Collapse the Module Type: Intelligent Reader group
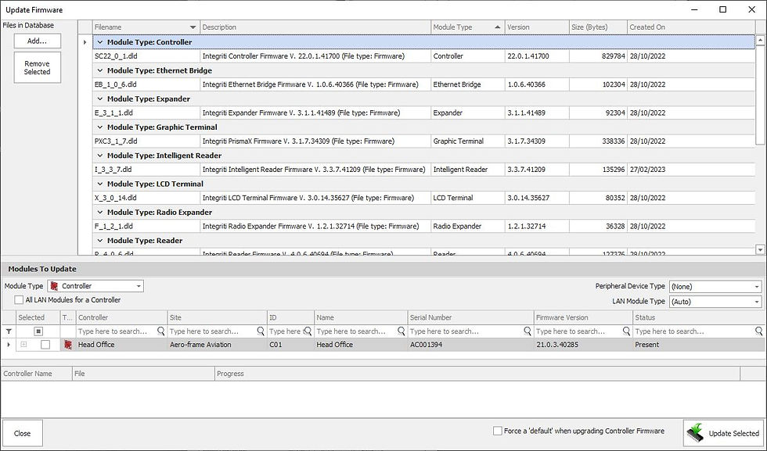This screenshot has width=767, height=451. coord(100,156)
